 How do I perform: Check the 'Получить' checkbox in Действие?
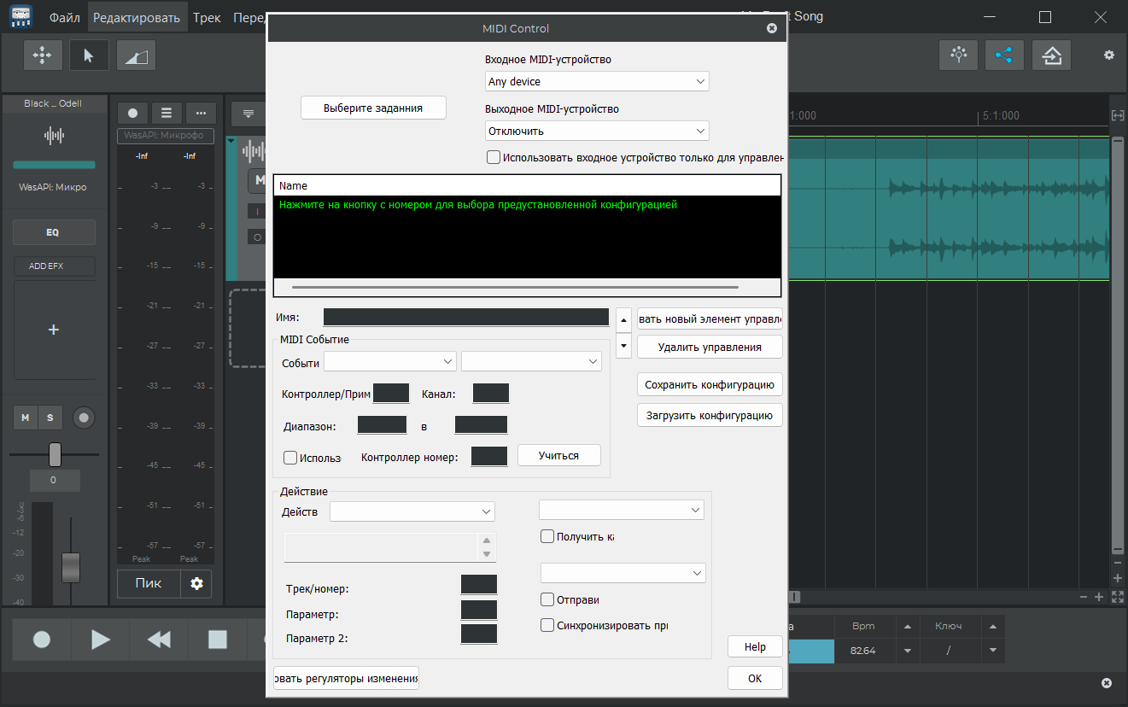(547, 536)
